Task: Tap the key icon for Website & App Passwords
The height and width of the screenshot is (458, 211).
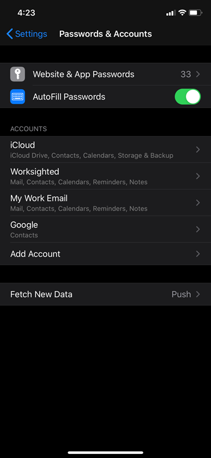Action: tap(17, 74)
